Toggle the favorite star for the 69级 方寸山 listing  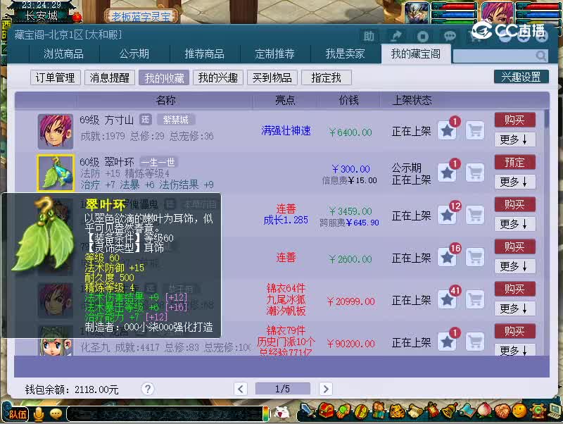tap(447, 130)
